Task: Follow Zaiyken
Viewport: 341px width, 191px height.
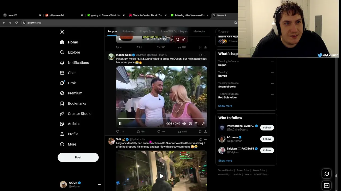Action: [267, 150]
